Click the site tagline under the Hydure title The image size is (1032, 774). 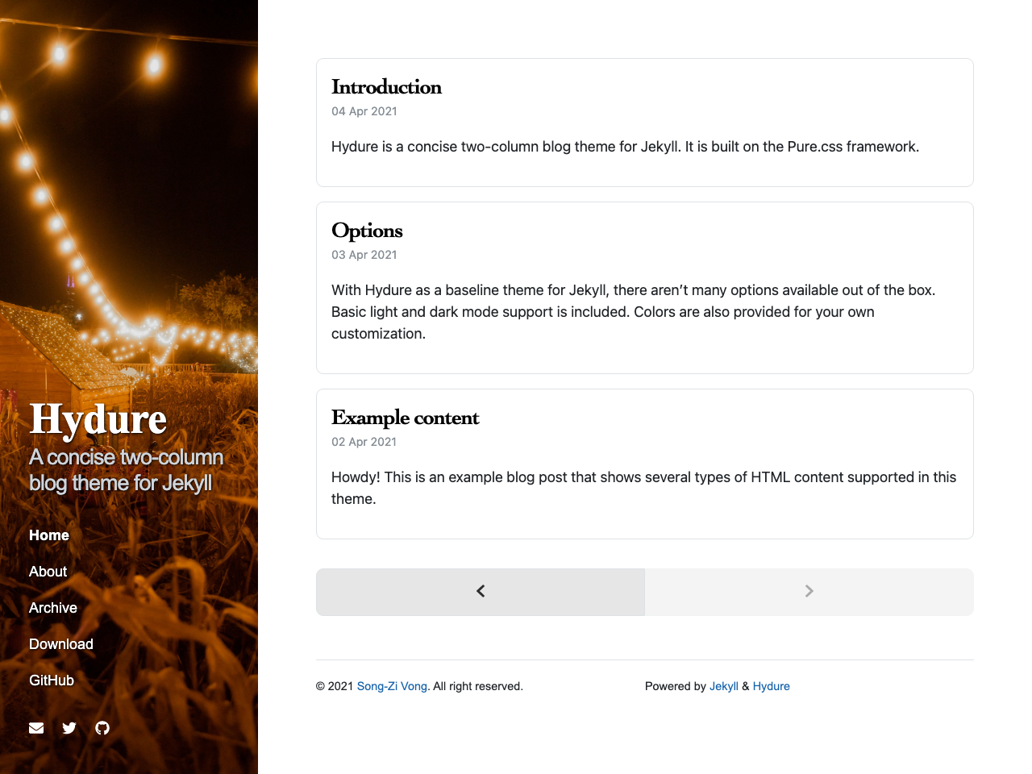point(126,470)
